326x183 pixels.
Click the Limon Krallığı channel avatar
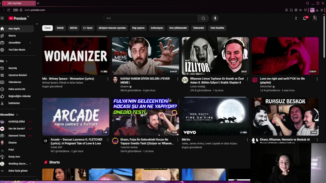pos(185,80)
